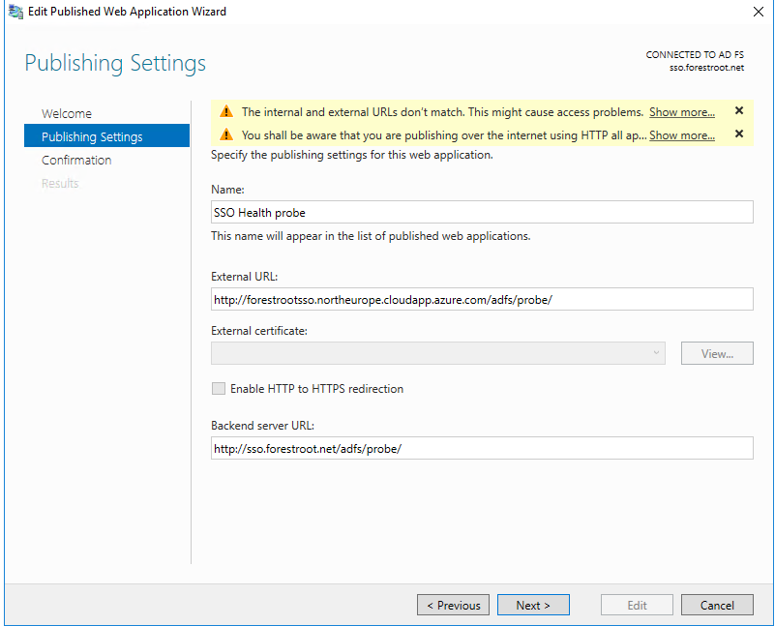
Task: Dismiss the URLs don't match warning
Action: pyautogui.click(x=739, y=110)
